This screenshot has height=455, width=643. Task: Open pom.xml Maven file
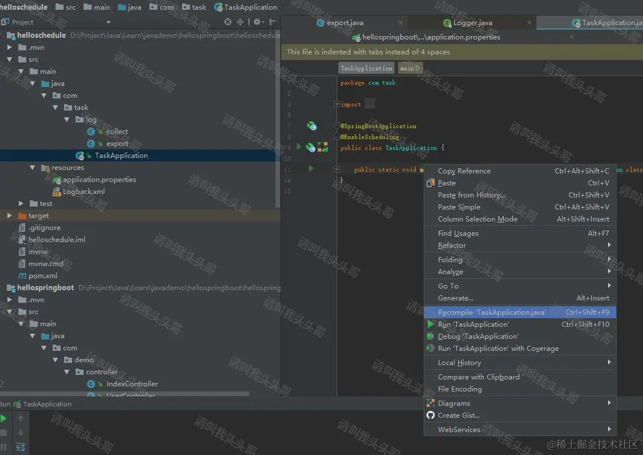(42, 275)
